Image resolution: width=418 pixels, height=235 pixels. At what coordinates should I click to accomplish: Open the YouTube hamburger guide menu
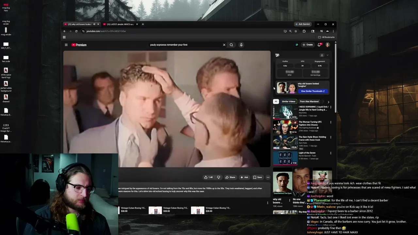[66, 45]
